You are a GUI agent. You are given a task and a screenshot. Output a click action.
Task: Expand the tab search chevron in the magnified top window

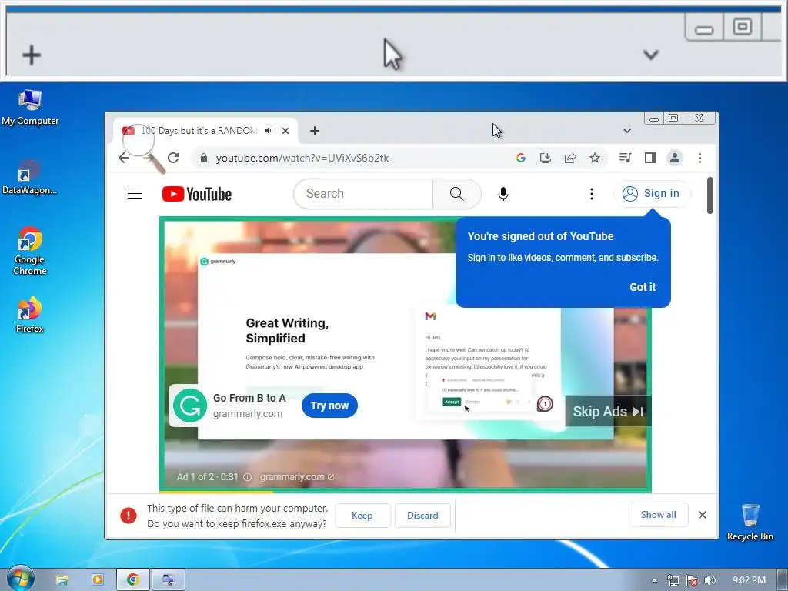point(651,55)
